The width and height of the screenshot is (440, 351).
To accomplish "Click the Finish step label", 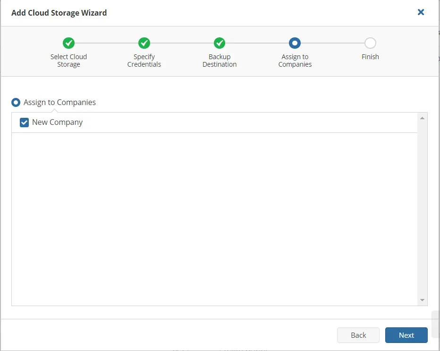I will 370,57.
